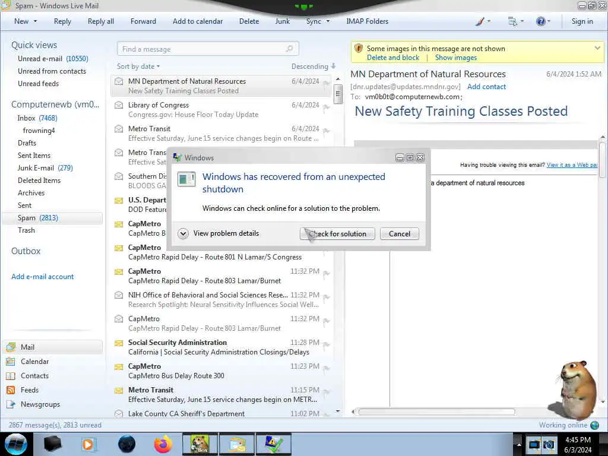Viewport: 608px width, 456px height.
Task: Flag the Library of Congress message
Action: pos(326,107)
